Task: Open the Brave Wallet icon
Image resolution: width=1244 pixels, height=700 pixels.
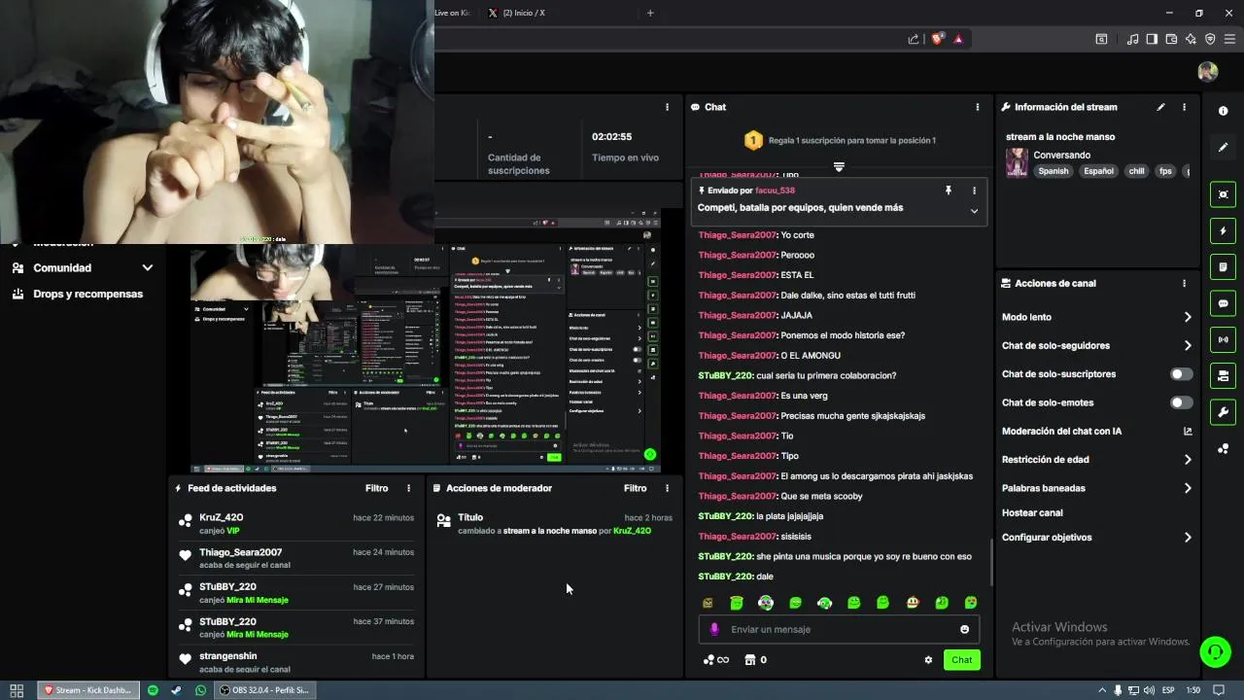Action: 1171,39
